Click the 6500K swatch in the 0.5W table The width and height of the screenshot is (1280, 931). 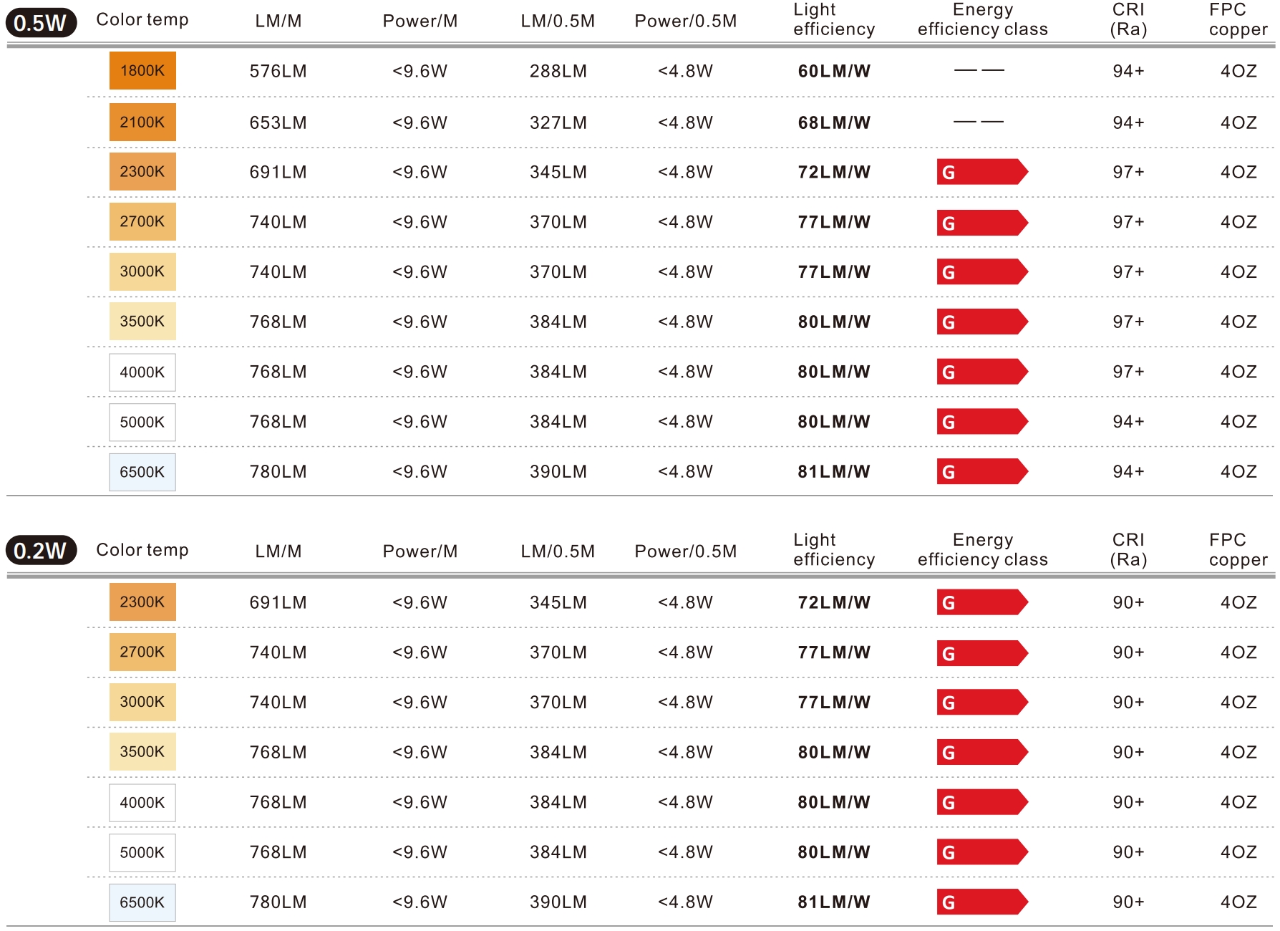142,472
